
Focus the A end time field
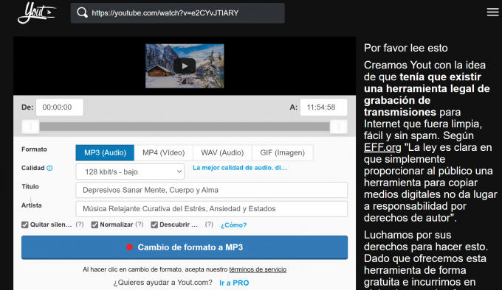coord(323,107)
